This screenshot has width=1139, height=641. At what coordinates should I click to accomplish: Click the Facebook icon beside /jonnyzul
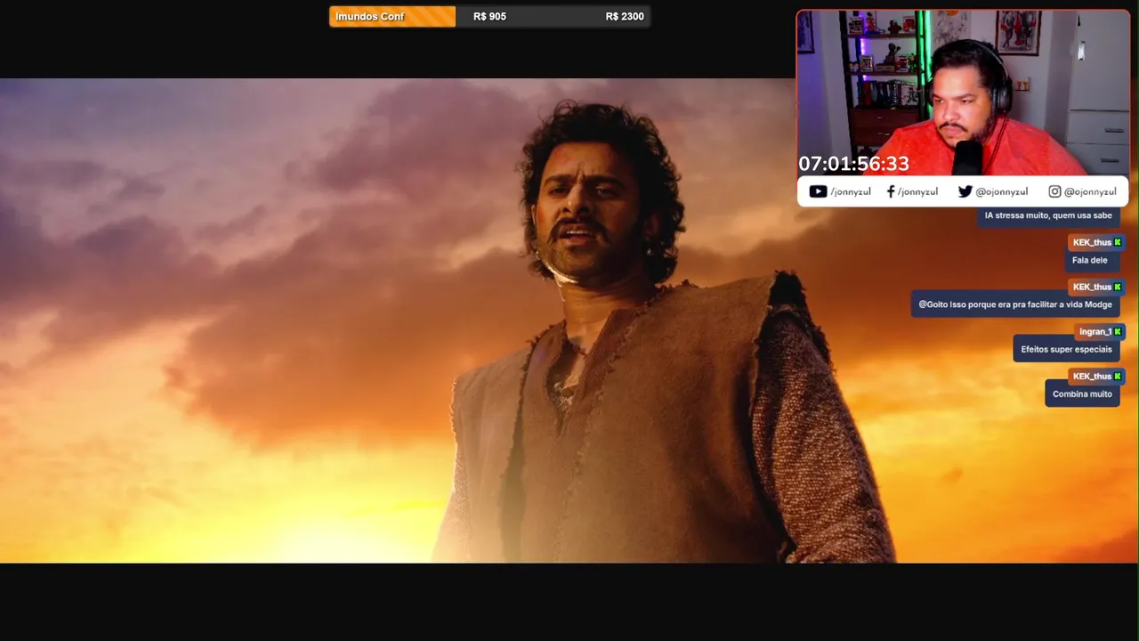(891, 191)
